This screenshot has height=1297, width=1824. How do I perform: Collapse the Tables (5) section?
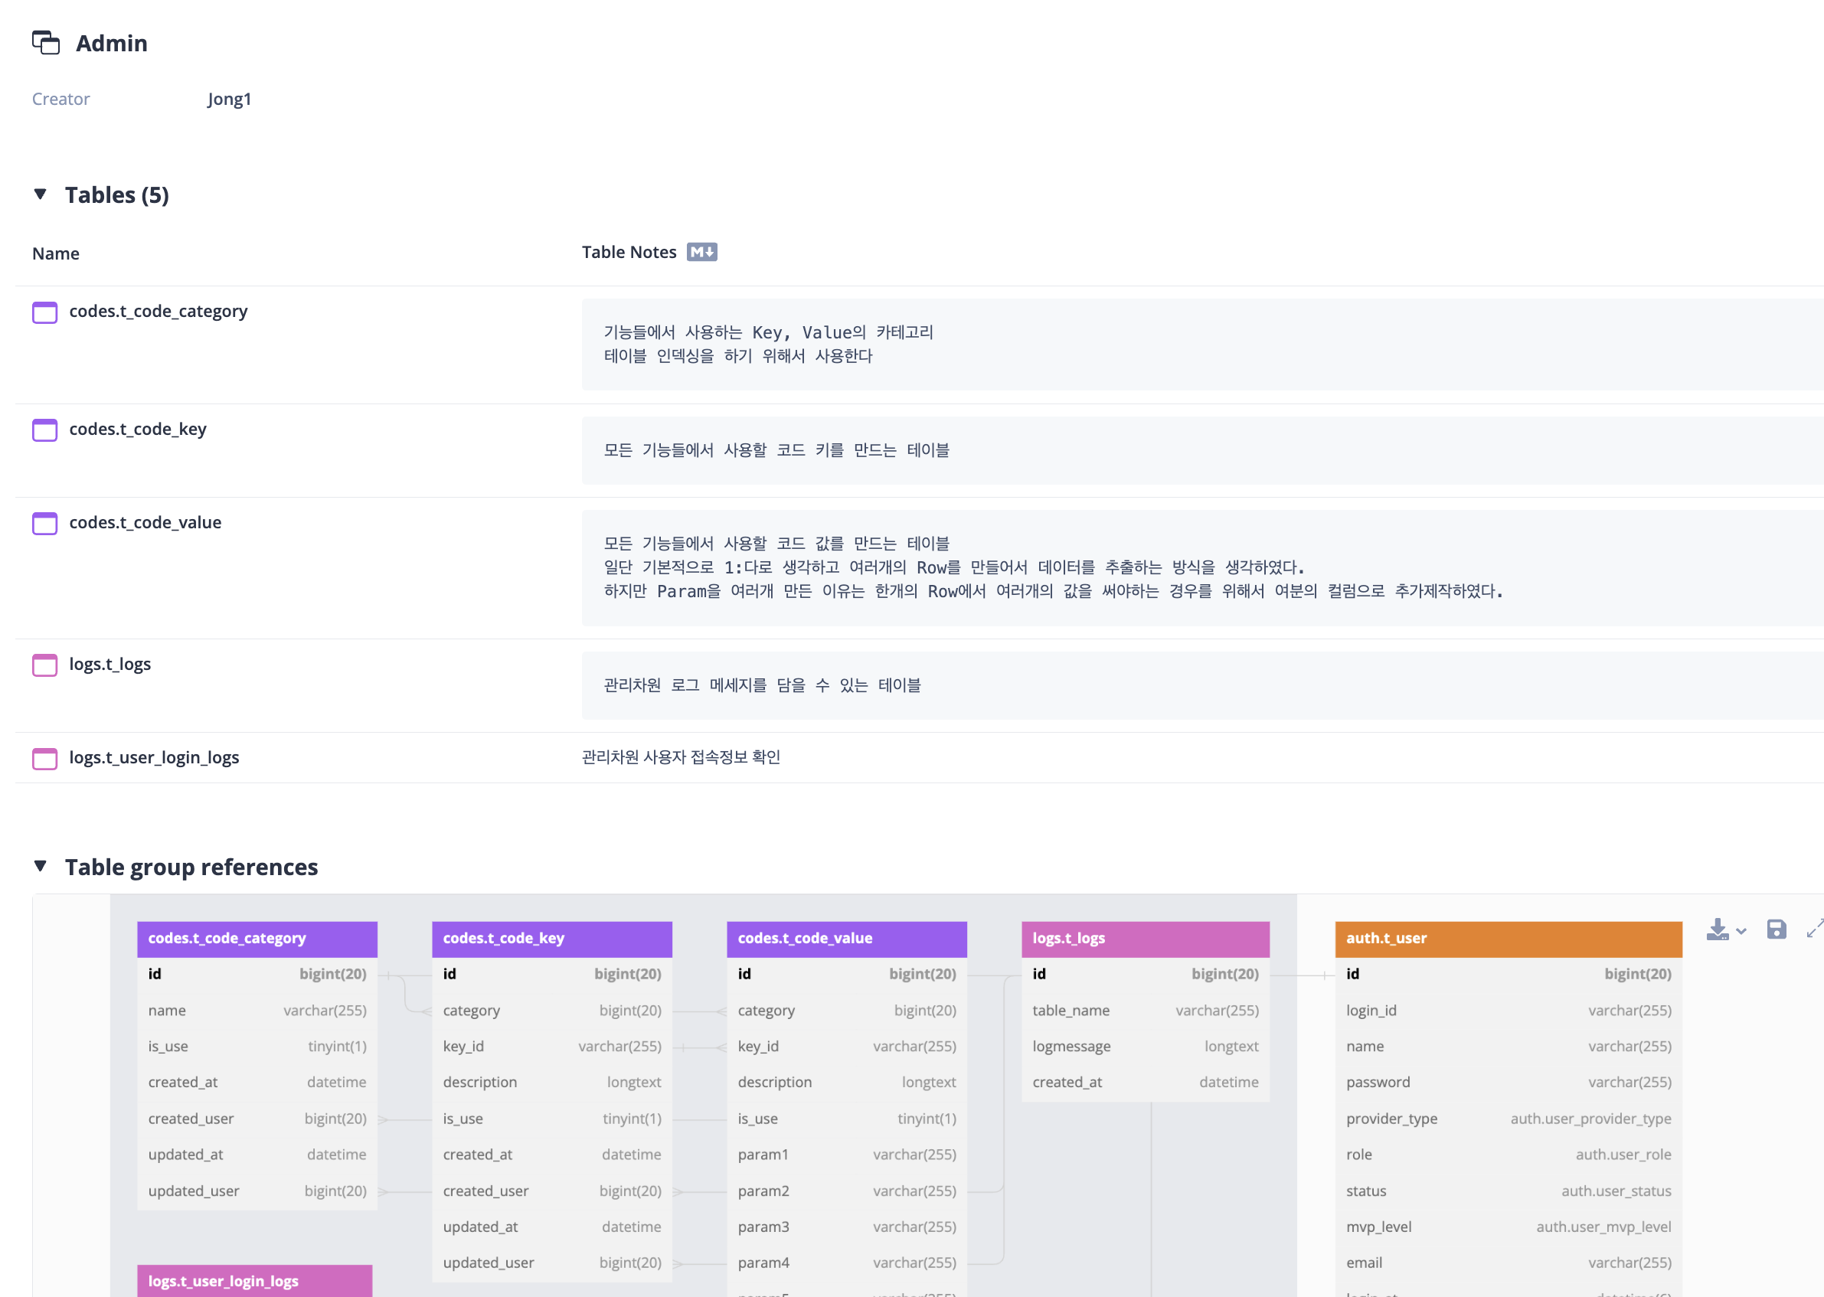point(41,194)
